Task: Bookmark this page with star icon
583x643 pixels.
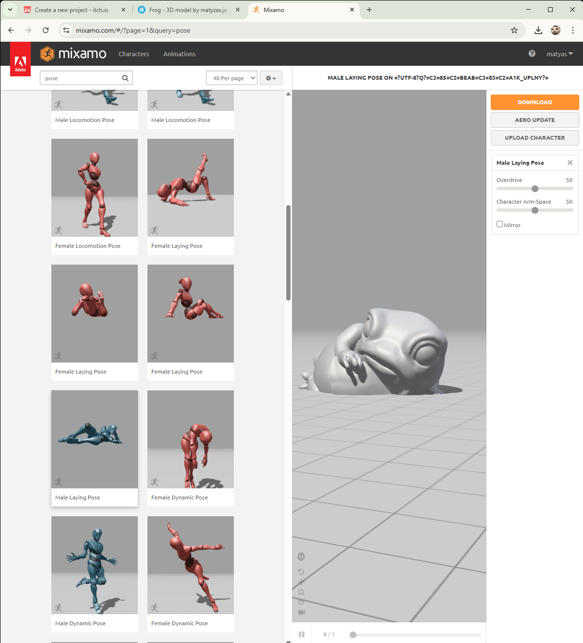Action: [514, 30]
